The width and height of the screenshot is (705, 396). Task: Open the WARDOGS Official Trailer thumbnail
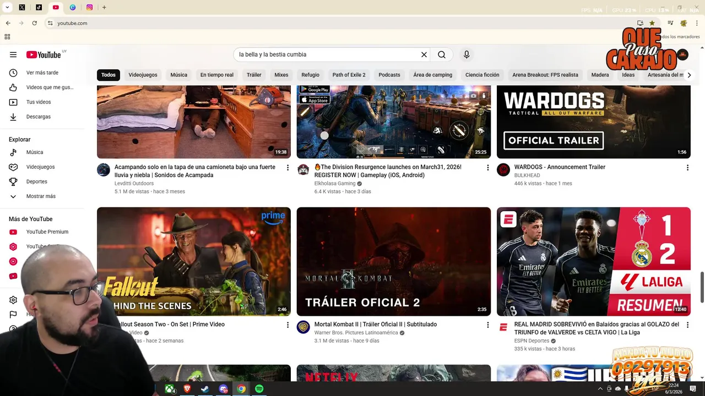coord(594,122)
